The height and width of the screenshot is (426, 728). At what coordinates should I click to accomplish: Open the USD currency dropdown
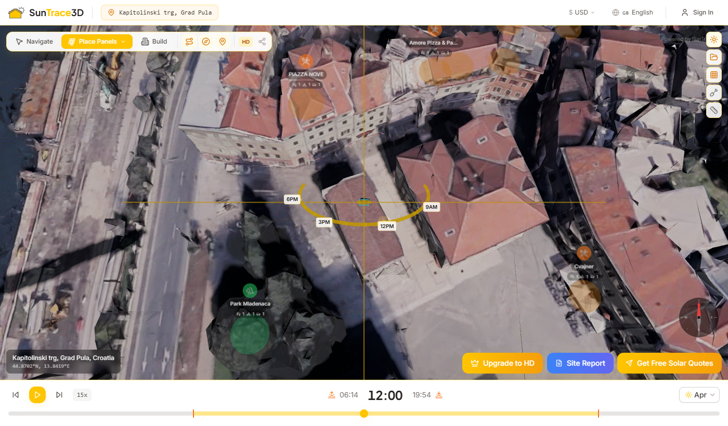pyautogui.click(x=581, y=12)
